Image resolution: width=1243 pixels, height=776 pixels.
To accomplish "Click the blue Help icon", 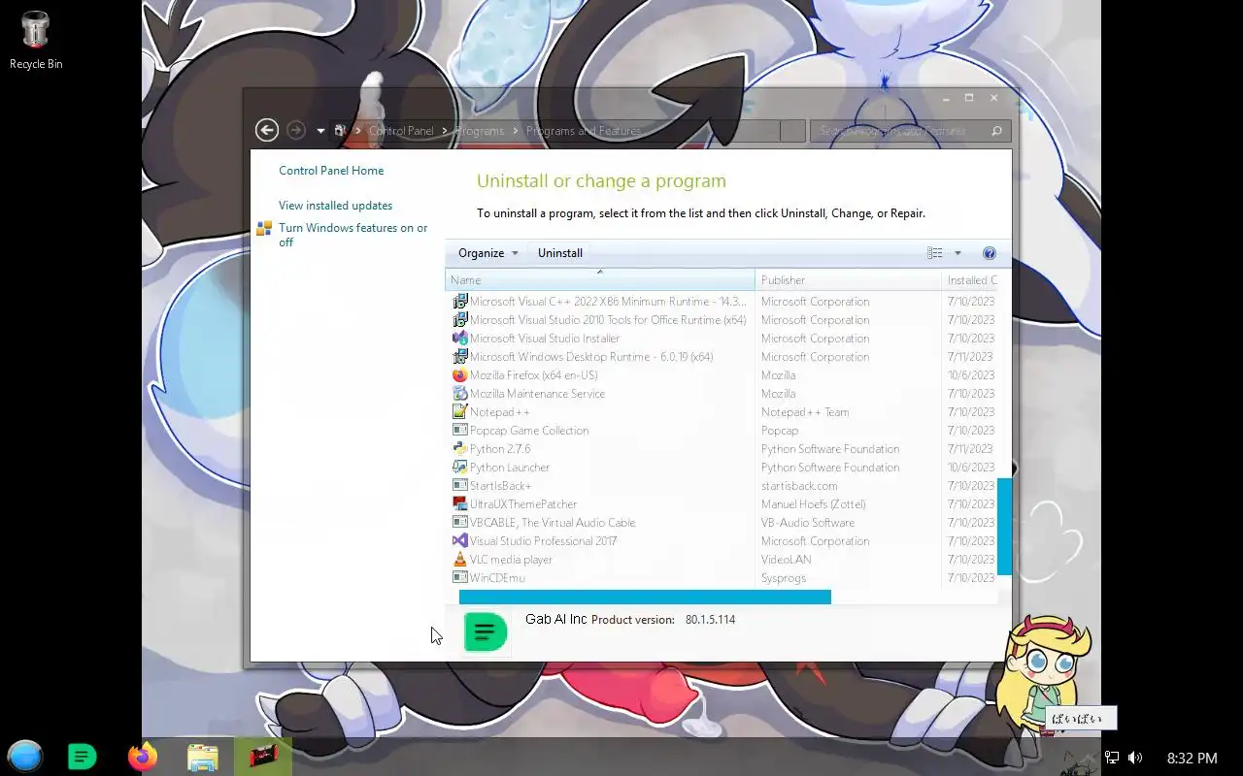I will (989, 253).
